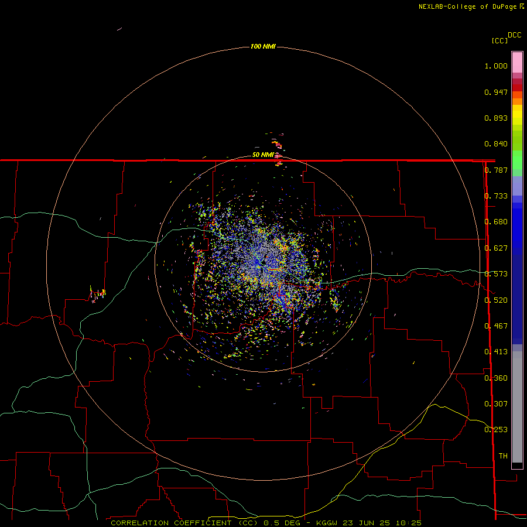
Task: Click the DCC legend title
Action: [514, 35]
